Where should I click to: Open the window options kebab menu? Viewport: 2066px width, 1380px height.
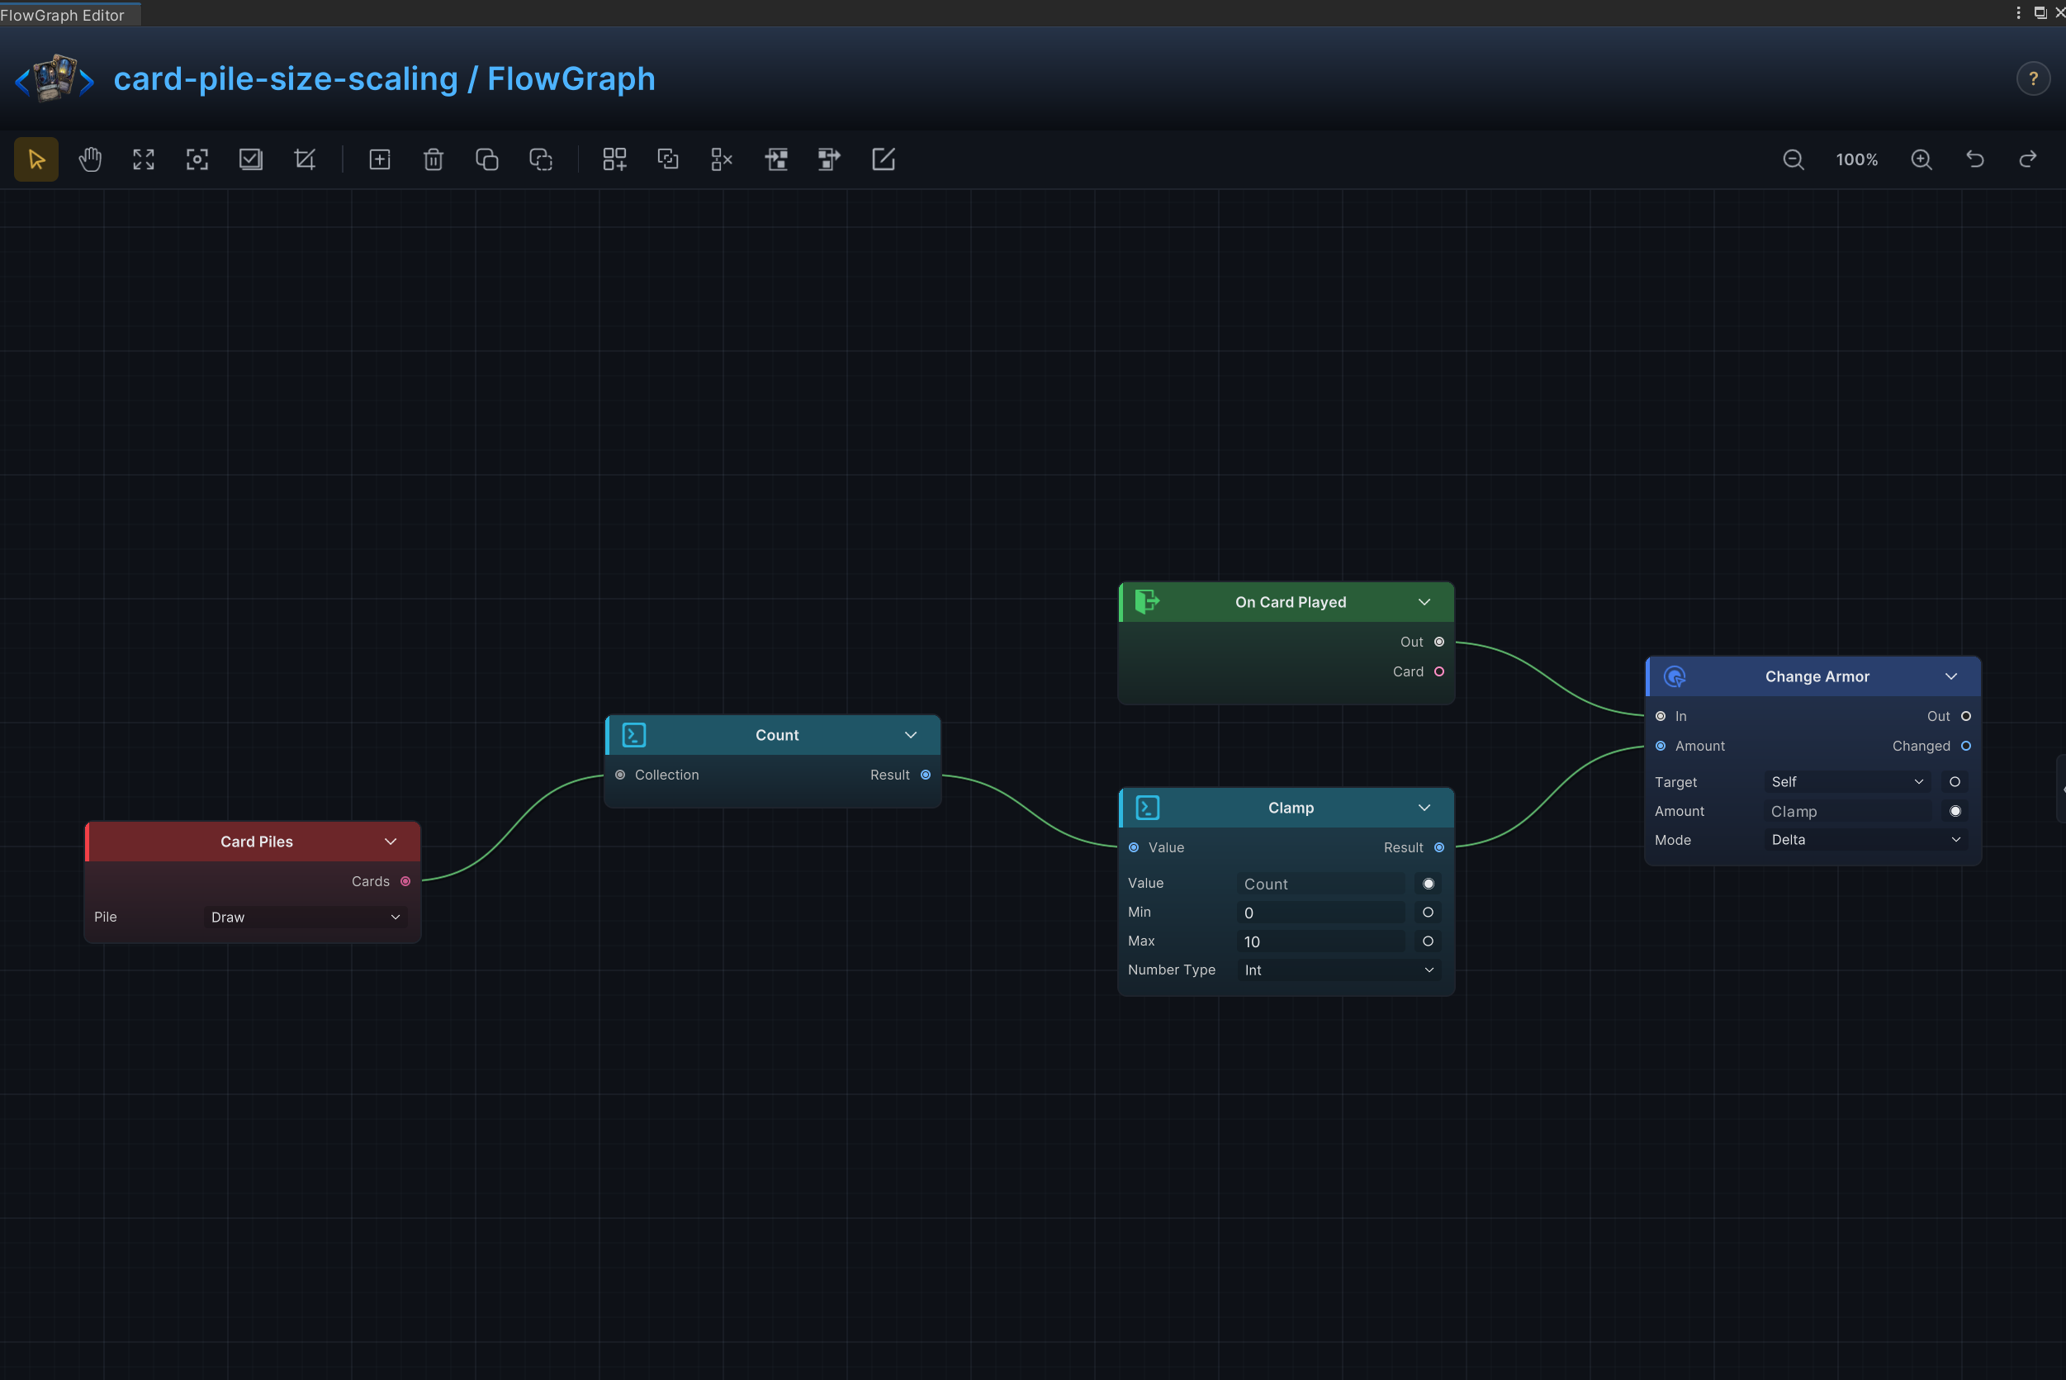coord(2018,12)
